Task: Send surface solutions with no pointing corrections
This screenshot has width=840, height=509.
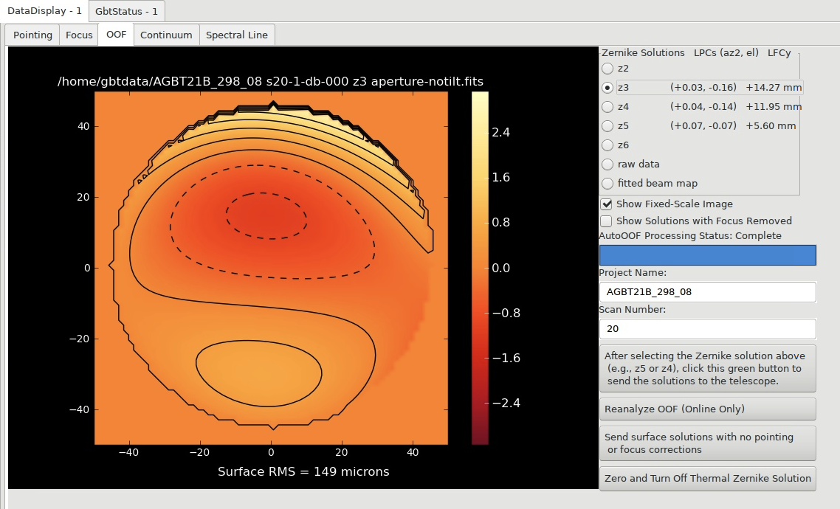Action: [x=707, y=443]
